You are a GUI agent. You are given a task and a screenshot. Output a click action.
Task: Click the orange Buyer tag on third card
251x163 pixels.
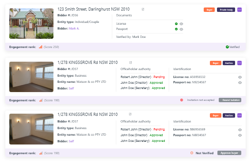pyautogui.click(x=216, y=115)
